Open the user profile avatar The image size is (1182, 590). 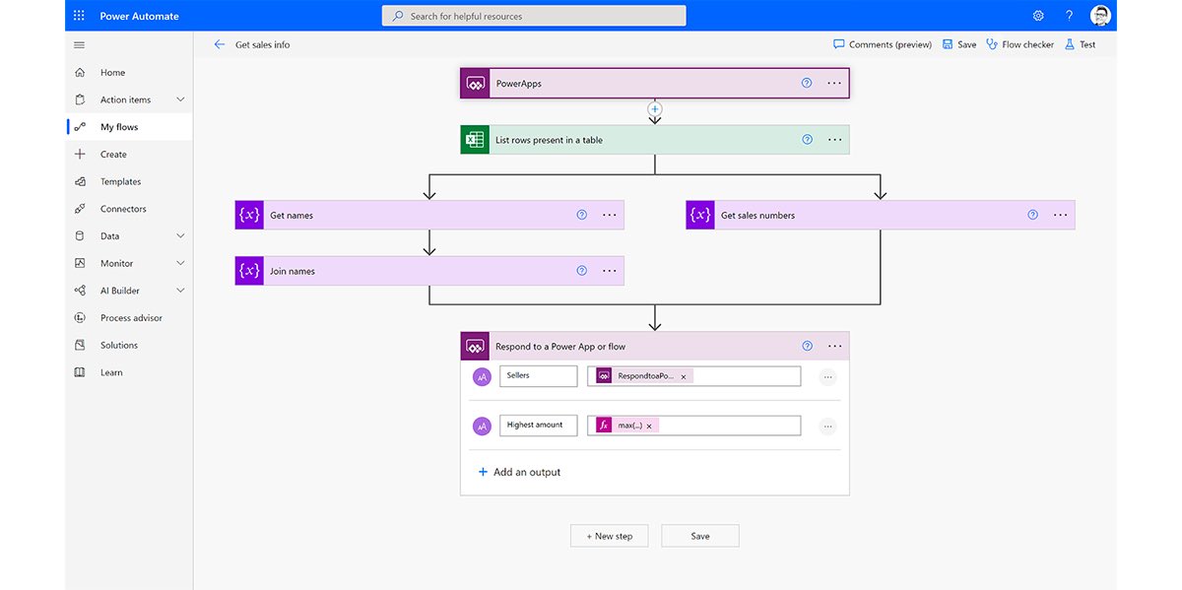[1101, 16]
